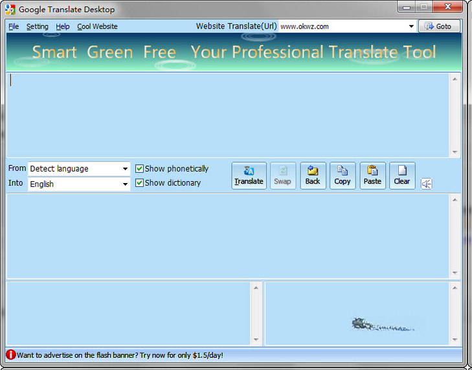472x370 pixels.
Task: Click the red info icon in status bar
Action: coord(10,355)
